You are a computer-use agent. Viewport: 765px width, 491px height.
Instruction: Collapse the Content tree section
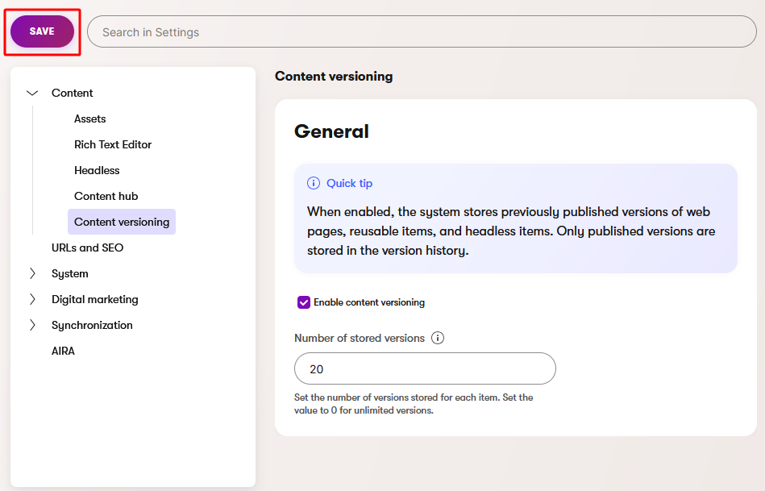[x=32, y=93]
